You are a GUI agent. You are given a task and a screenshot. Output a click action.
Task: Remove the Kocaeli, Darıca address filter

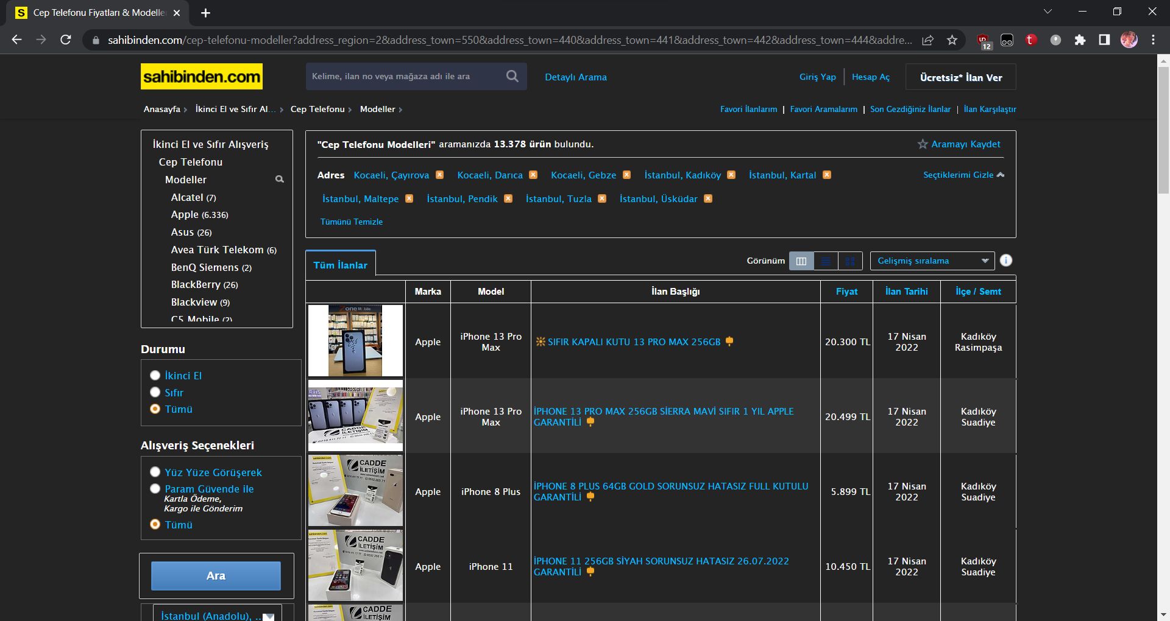pyautogui.click(x=533, y=175)
